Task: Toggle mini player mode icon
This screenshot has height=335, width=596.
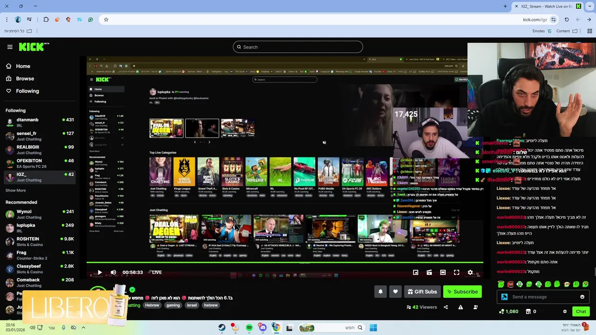Action: (x=415, y=272)
